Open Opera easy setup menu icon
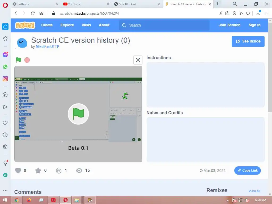 tap(266, 13)
